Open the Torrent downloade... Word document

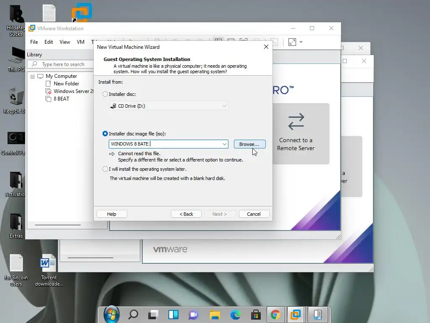click(x=49, y=270)
